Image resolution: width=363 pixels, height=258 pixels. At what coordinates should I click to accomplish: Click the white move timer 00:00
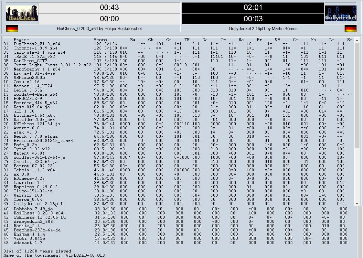coord(109,19)
